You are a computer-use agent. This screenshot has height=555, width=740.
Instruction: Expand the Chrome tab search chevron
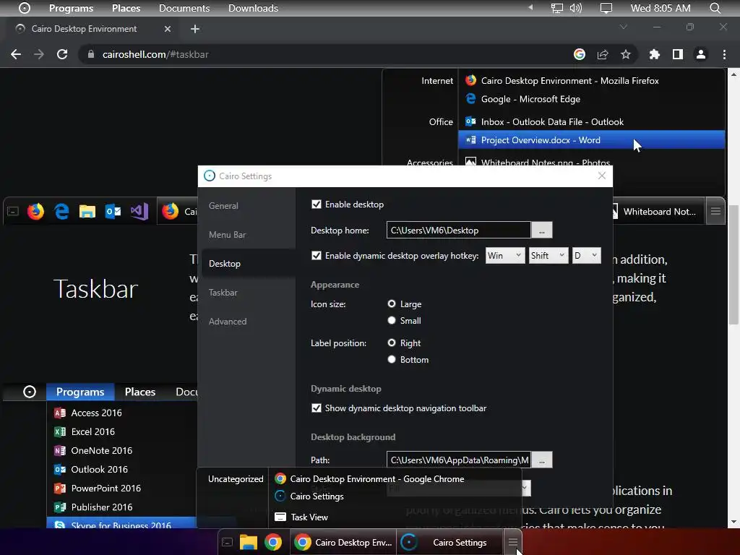pyautogui.click(x=624, y=27)
